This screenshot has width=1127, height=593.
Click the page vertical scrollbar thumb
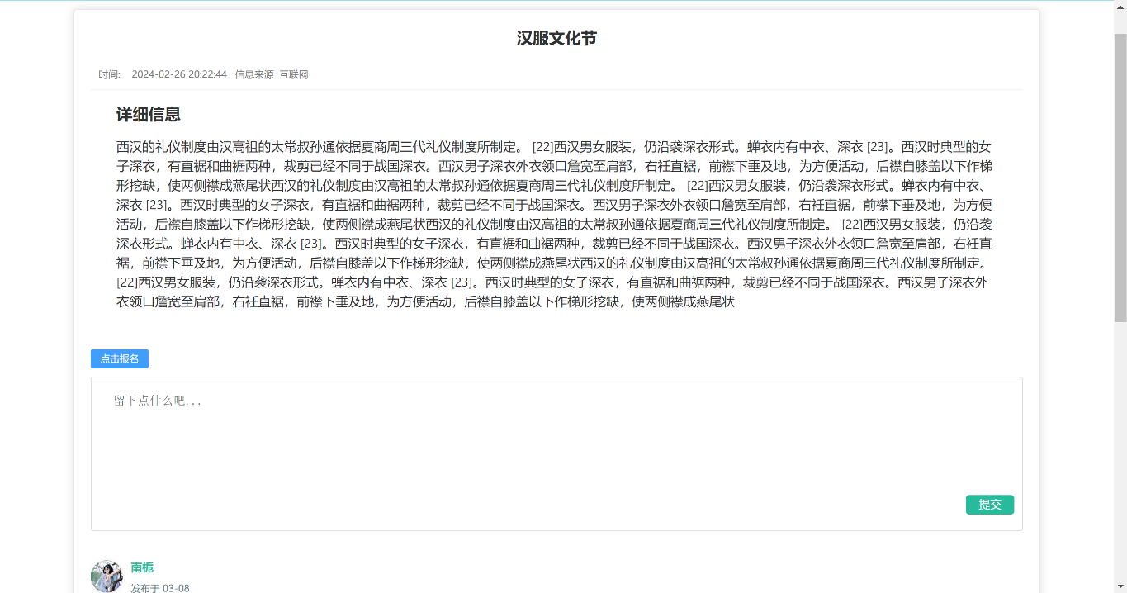click(x=1120, y=177)
